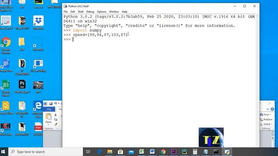Open Google Chrome desktop shortcut
This screenshot has width=278, height=156.
[6, 45]
